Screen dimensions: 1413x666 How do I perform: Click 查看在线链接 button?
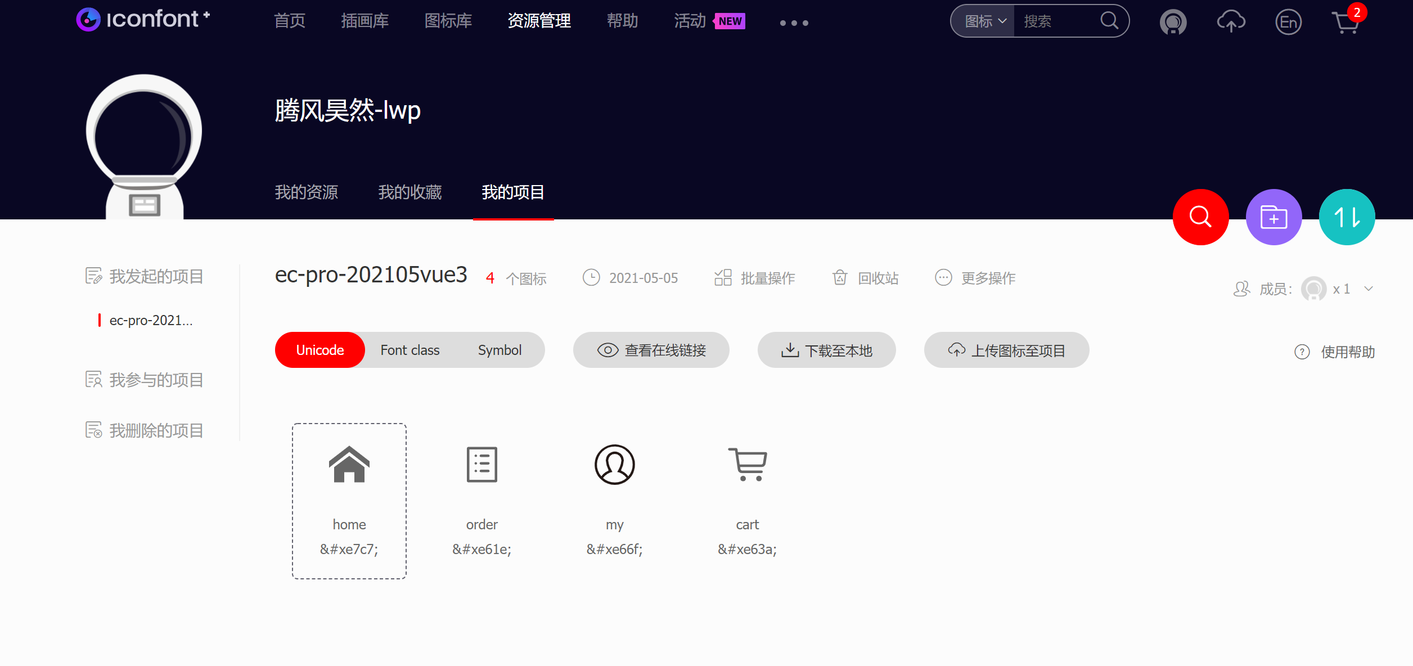point(651,350)
